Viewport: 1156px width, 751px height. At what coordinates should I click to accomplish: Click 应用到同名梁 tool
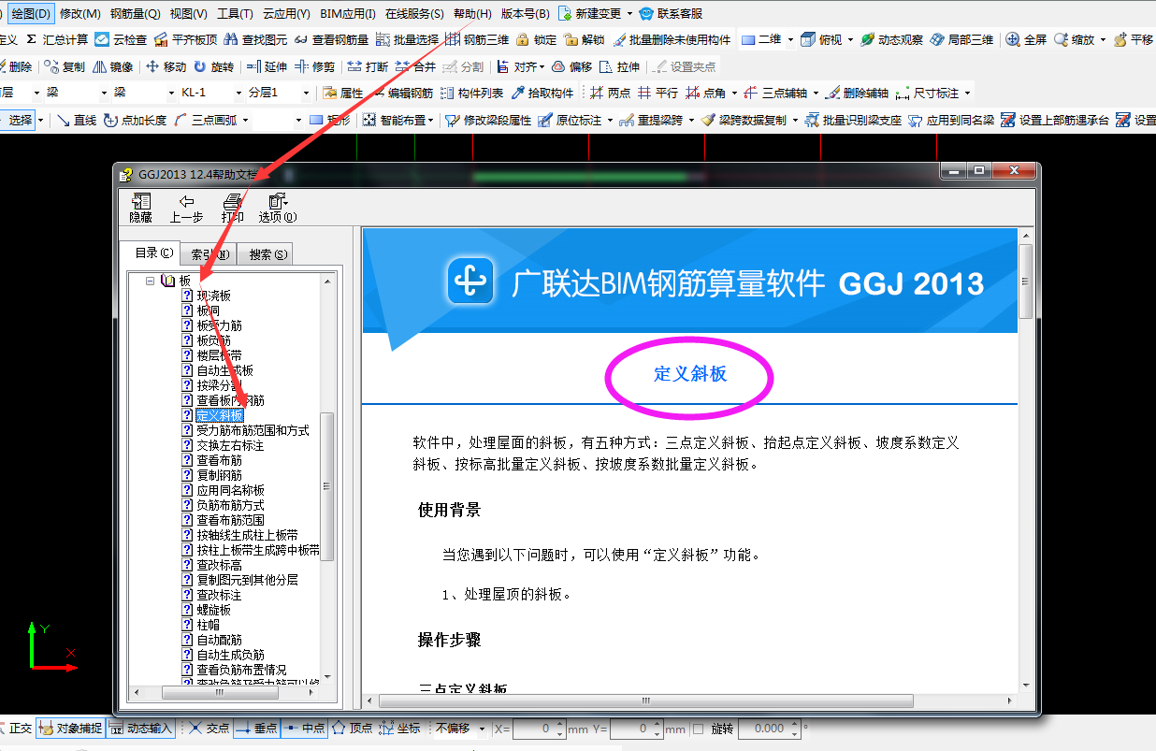[x=950, y=120]
